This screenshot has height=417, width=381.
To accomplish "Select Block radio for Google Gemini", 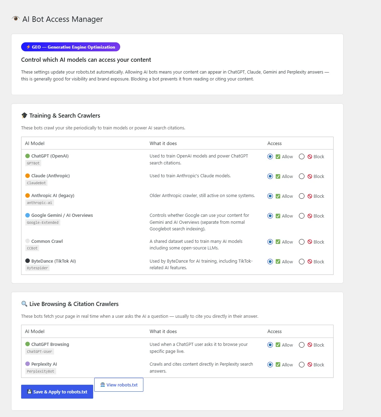I will coord(302,216).
